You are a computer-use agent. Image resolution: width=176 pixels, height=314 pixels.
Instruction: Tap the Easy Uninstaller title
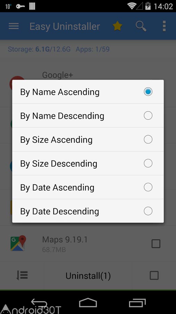(x=65, y=27)
